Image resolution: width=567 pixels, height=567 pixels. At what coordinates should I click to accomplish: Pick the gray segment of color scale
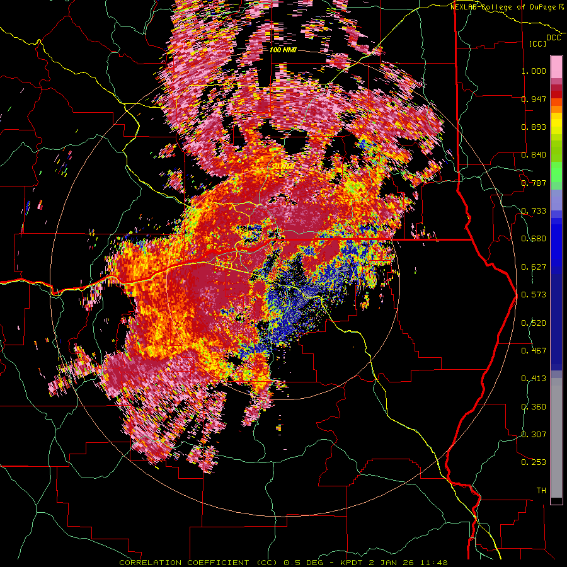(x=556, y=439)
